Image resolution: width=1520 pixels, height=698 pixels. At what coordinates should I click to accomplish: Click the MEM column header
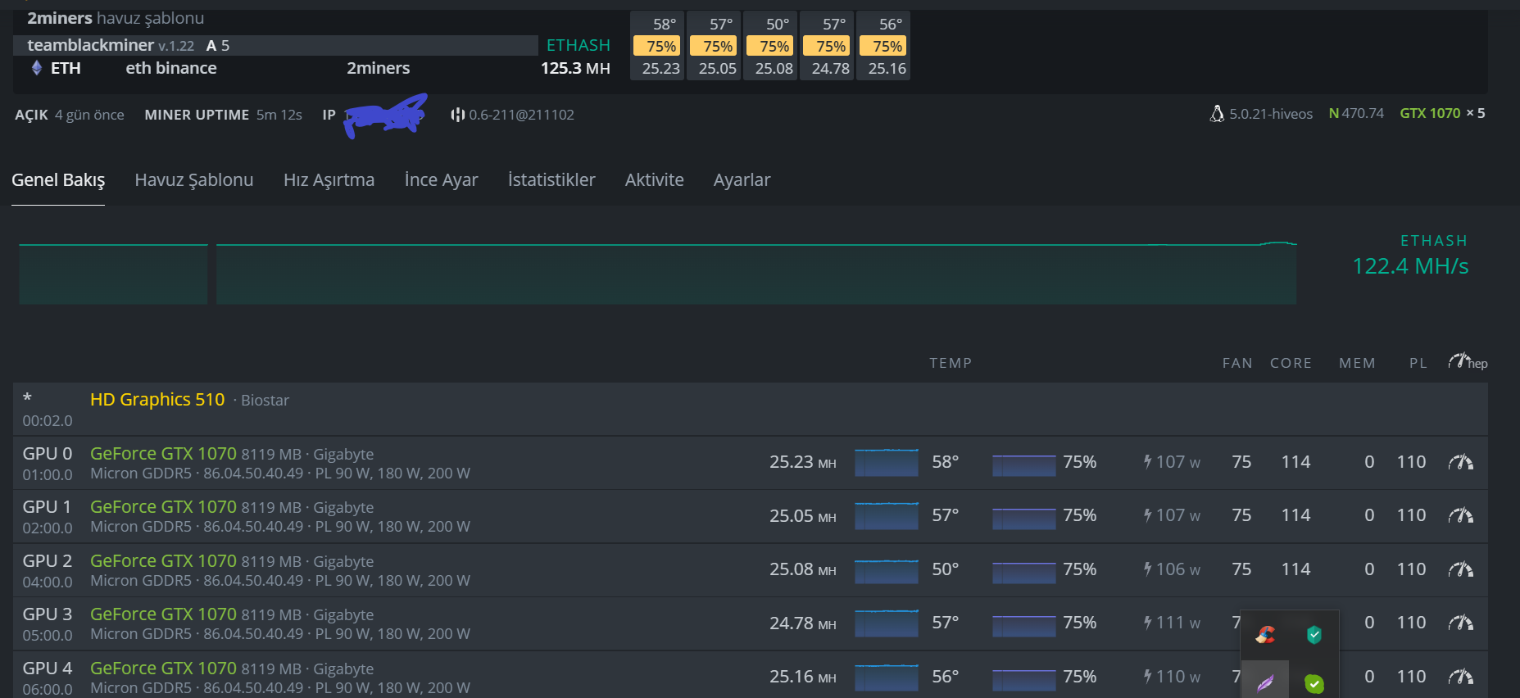[1357, 363]
